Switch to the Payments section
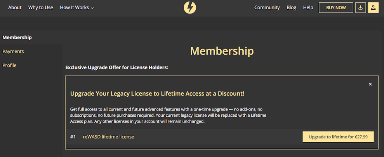The image size is (384, 157). tap(13, 52)
